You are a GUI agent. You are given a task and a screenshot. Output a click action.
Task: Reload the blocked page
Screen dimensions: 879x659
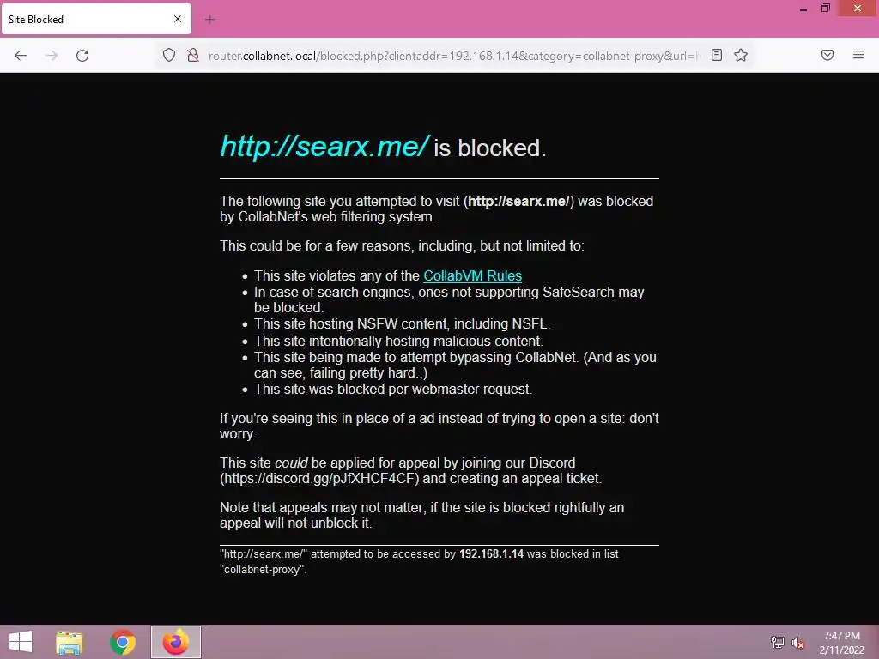(82, 56)
